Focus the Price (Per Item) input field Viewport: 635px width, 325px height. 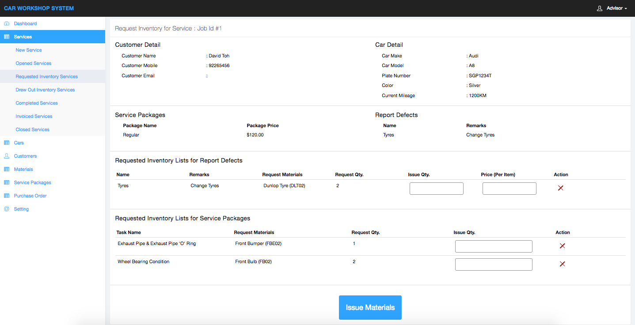tap(509, 189)
